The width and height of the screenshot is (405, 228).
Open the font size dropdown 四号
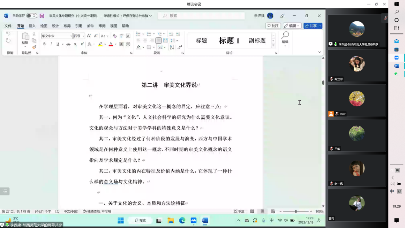pyautogui.click(x=79, y=36)
